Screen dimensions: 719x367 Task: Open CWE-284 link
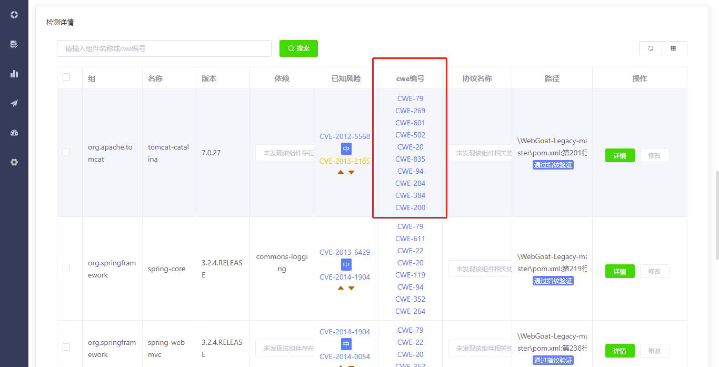click(x=410, y=183)
